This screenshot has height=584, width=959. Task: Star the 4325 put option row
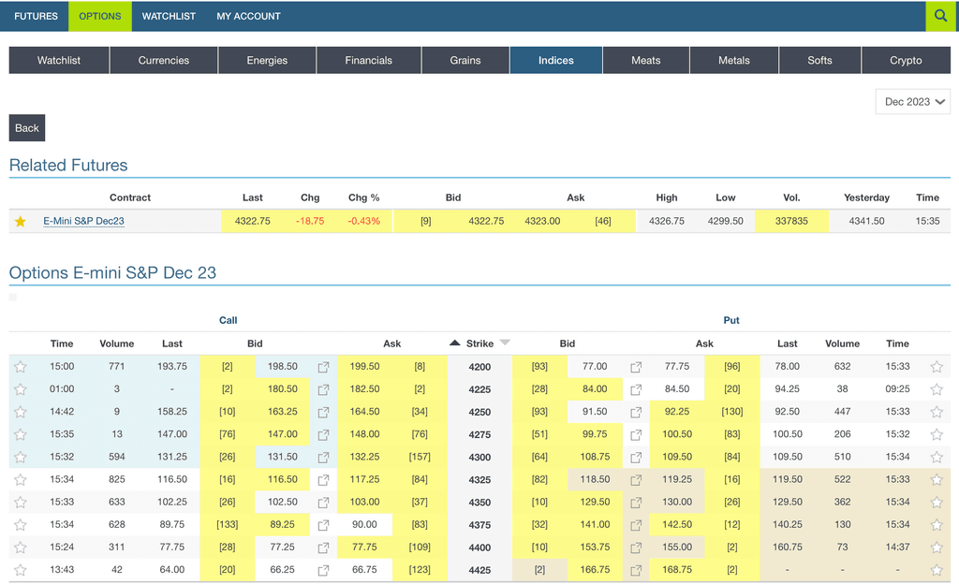pos(937,479)
